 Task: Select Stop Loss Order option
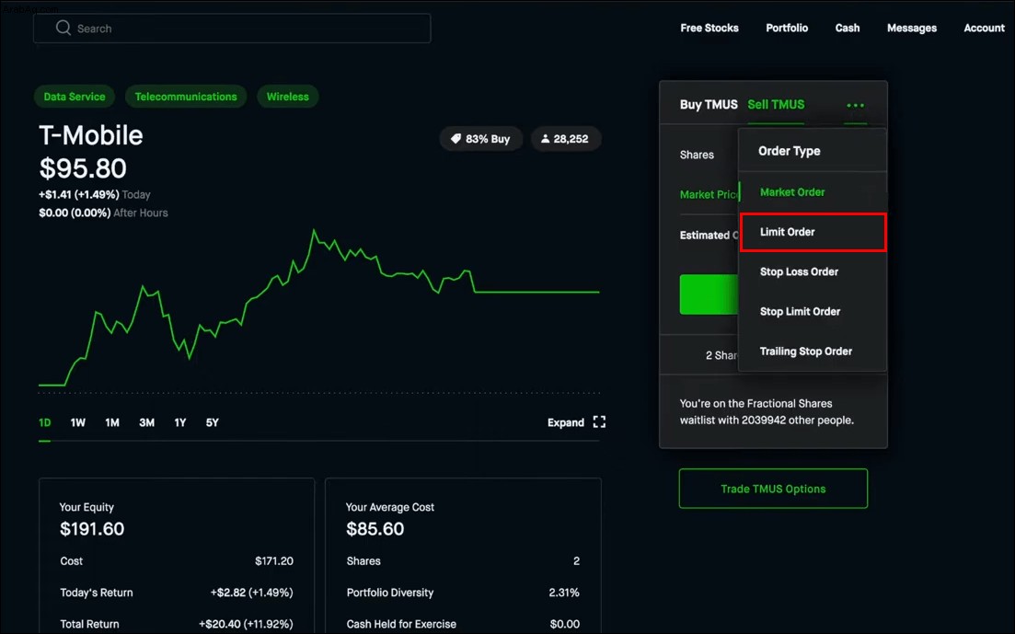(813, 272)
